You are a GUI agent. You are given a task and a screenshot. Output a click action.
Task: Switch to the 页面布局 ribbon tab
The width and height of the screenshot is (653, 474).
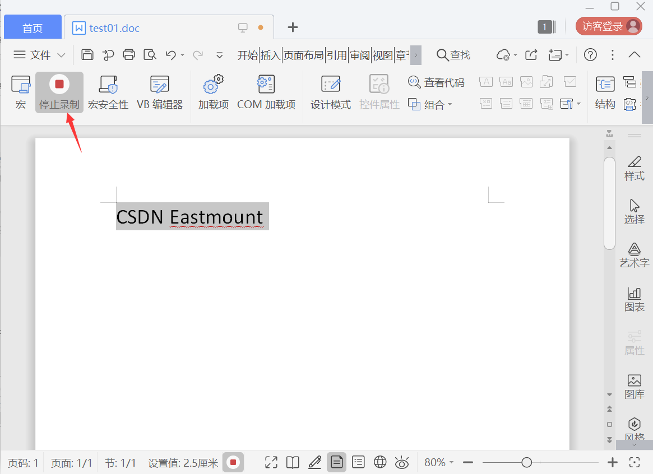point(304,55)
